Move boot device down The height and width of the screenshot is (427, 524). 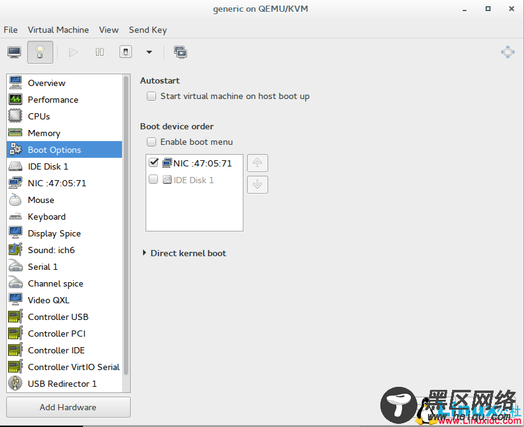[x=257, y=184]
